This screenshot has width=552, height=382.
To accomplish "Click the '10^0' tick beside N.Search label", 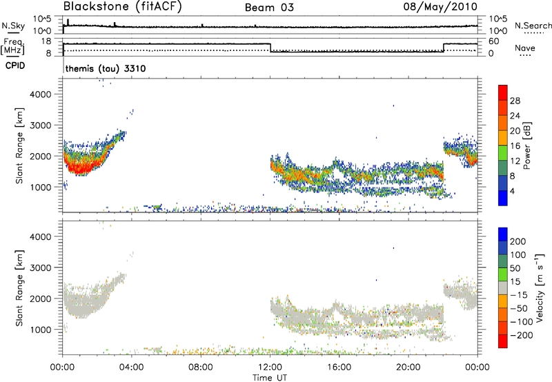I will [x=498, y=31].
